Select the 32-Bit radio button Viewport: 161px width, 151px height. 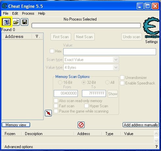click(84, 83)
